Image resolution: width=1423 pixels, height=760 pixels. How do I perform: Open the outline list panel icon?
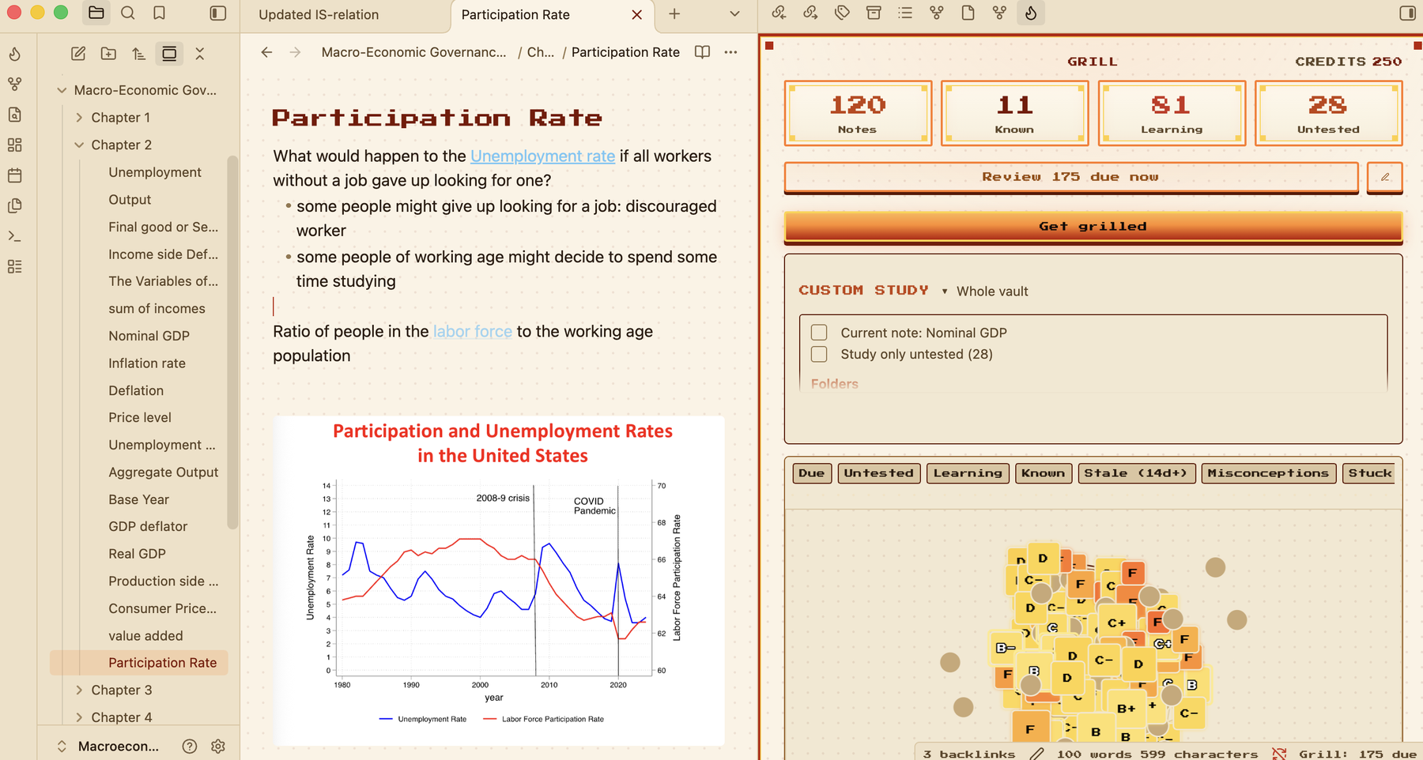pos(905,13)
